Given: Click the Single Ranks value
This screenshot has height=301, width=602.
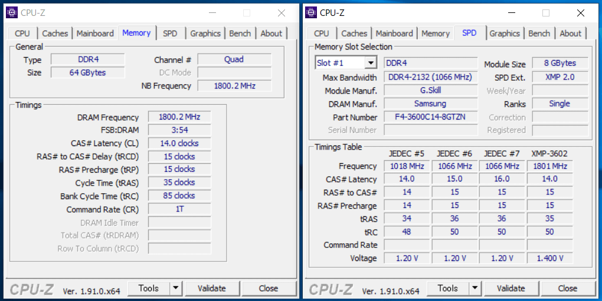Looking at the screenshot, I should (x=560, y=104).
